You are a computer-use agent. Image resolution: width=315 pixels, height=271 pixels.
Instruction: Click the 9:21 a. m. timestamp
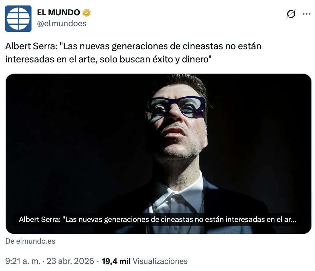click(x=23, y=261)
